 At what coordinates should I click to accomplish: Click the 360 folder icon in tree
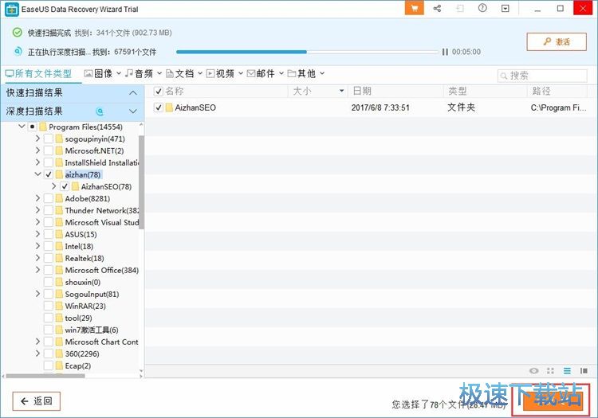tap(59, 354)
